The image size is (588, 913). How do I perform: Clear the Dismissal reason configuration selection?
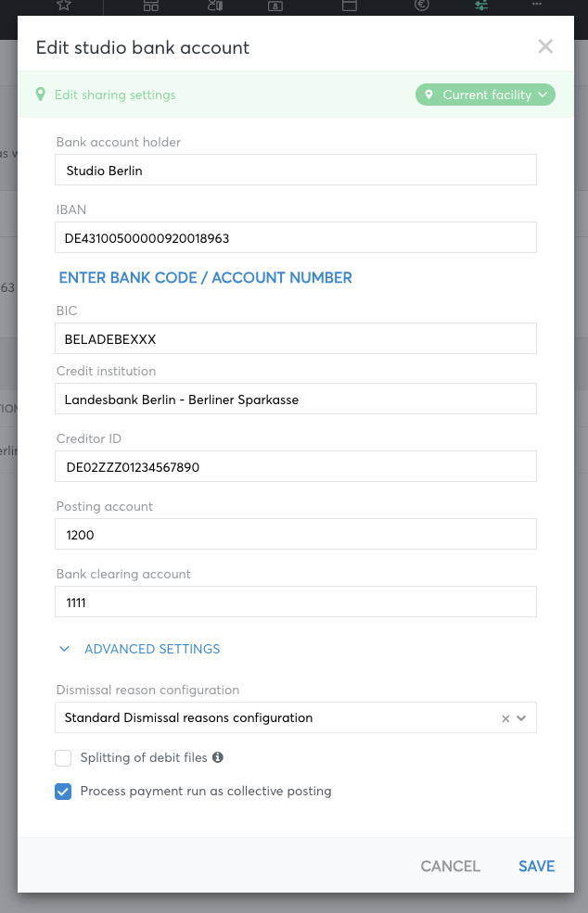coord(505,718)
